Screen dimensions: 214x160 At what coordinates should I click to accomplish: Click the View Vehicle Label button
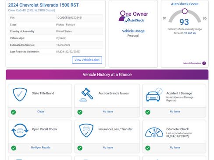click(87, 60)
